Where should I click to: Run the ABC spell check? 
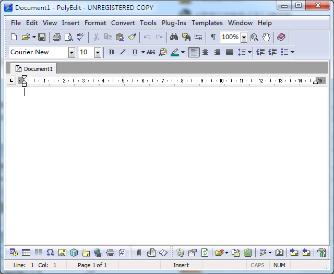[x=81, y=37]
